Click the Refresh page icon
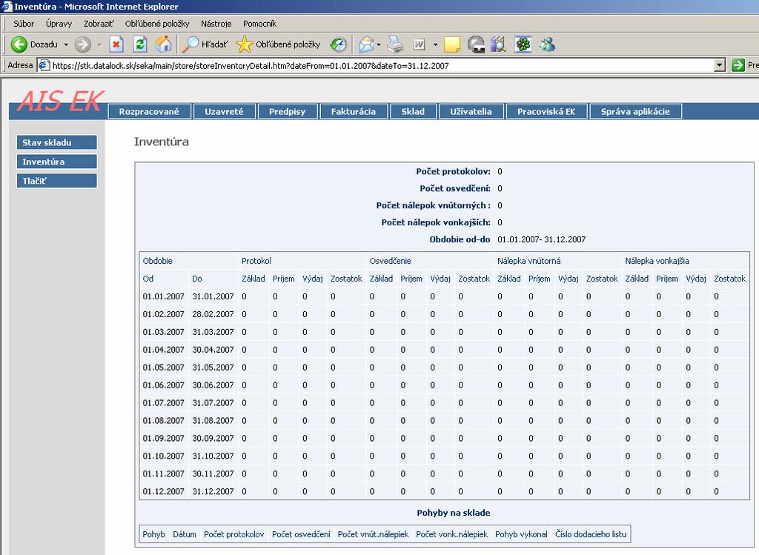759x555 pixels. pos(140,44)
